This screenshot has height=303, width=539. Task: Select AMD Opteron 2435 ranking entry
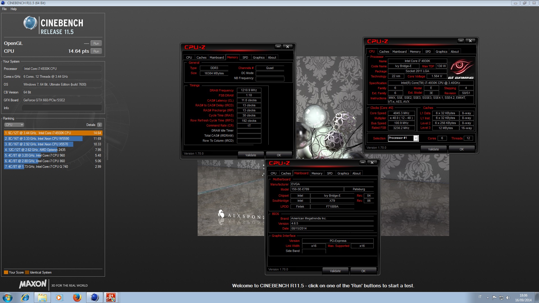click(x=53, y=150)
